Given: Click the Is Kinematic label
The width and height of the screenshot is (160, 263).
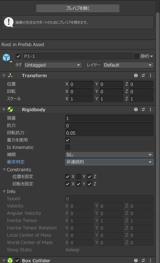Looking at the screenshot, I should coord(20,147).
